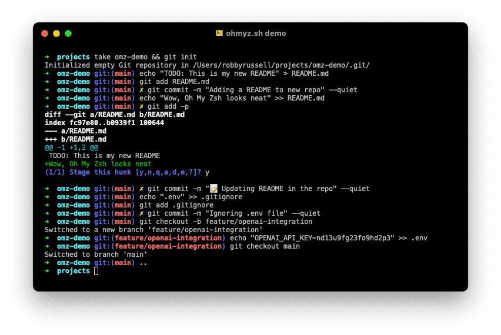The width and height of the screenshot is (501, 335).
Task: Click the notepad emoji in commit message
Action: coord(213,189)
